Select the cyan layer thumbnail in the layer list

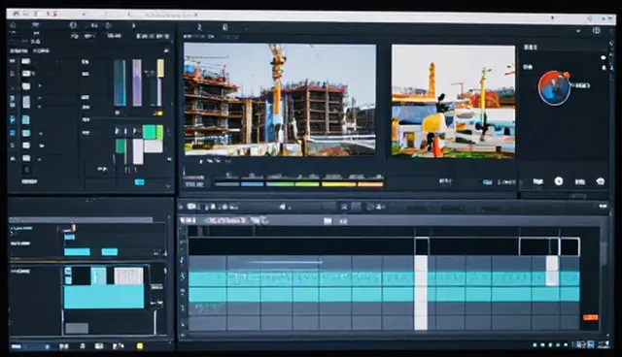coord(26,119)
